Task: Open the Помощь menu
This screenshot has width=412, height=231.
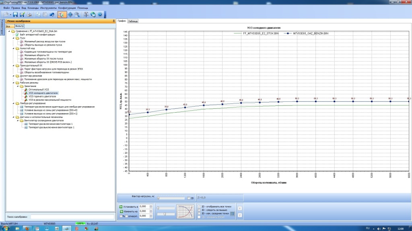Action: pos(83,8)
